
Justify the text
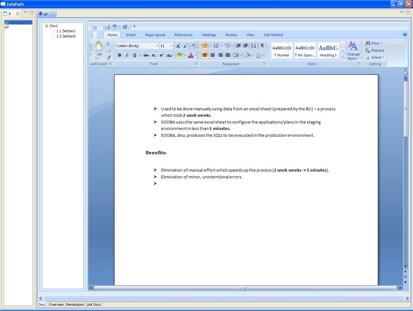[x=228, y=55]
